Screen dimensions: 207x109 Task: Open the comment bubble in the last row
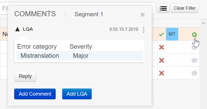[x=195, y=73]
